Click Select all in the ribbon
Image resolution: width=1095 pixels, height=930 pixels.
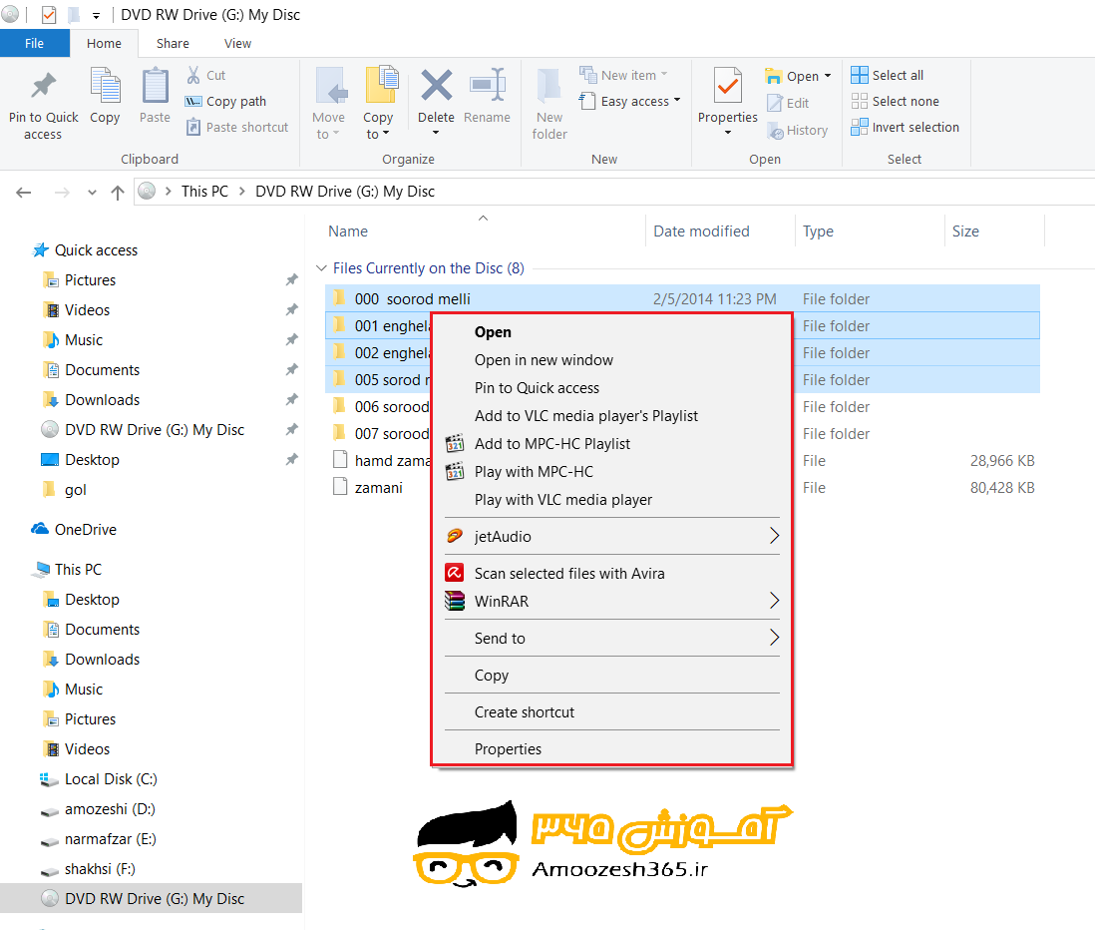[x=887, y=75]
